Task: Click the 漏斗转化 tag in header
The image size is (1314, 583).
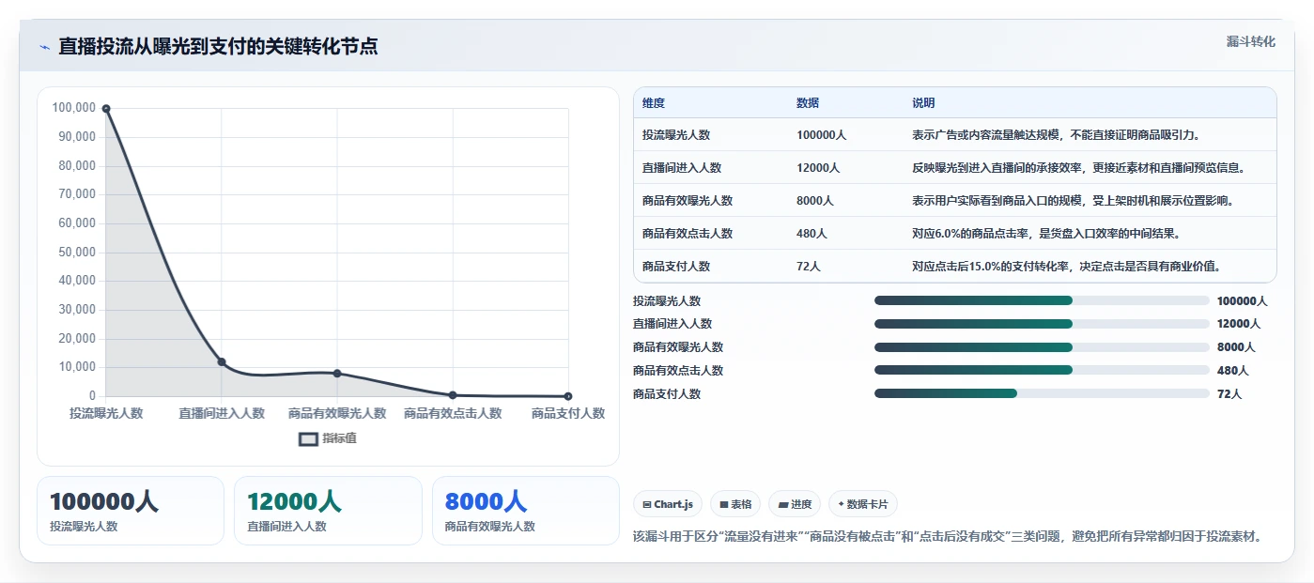Action: [x=1251, y=41]
